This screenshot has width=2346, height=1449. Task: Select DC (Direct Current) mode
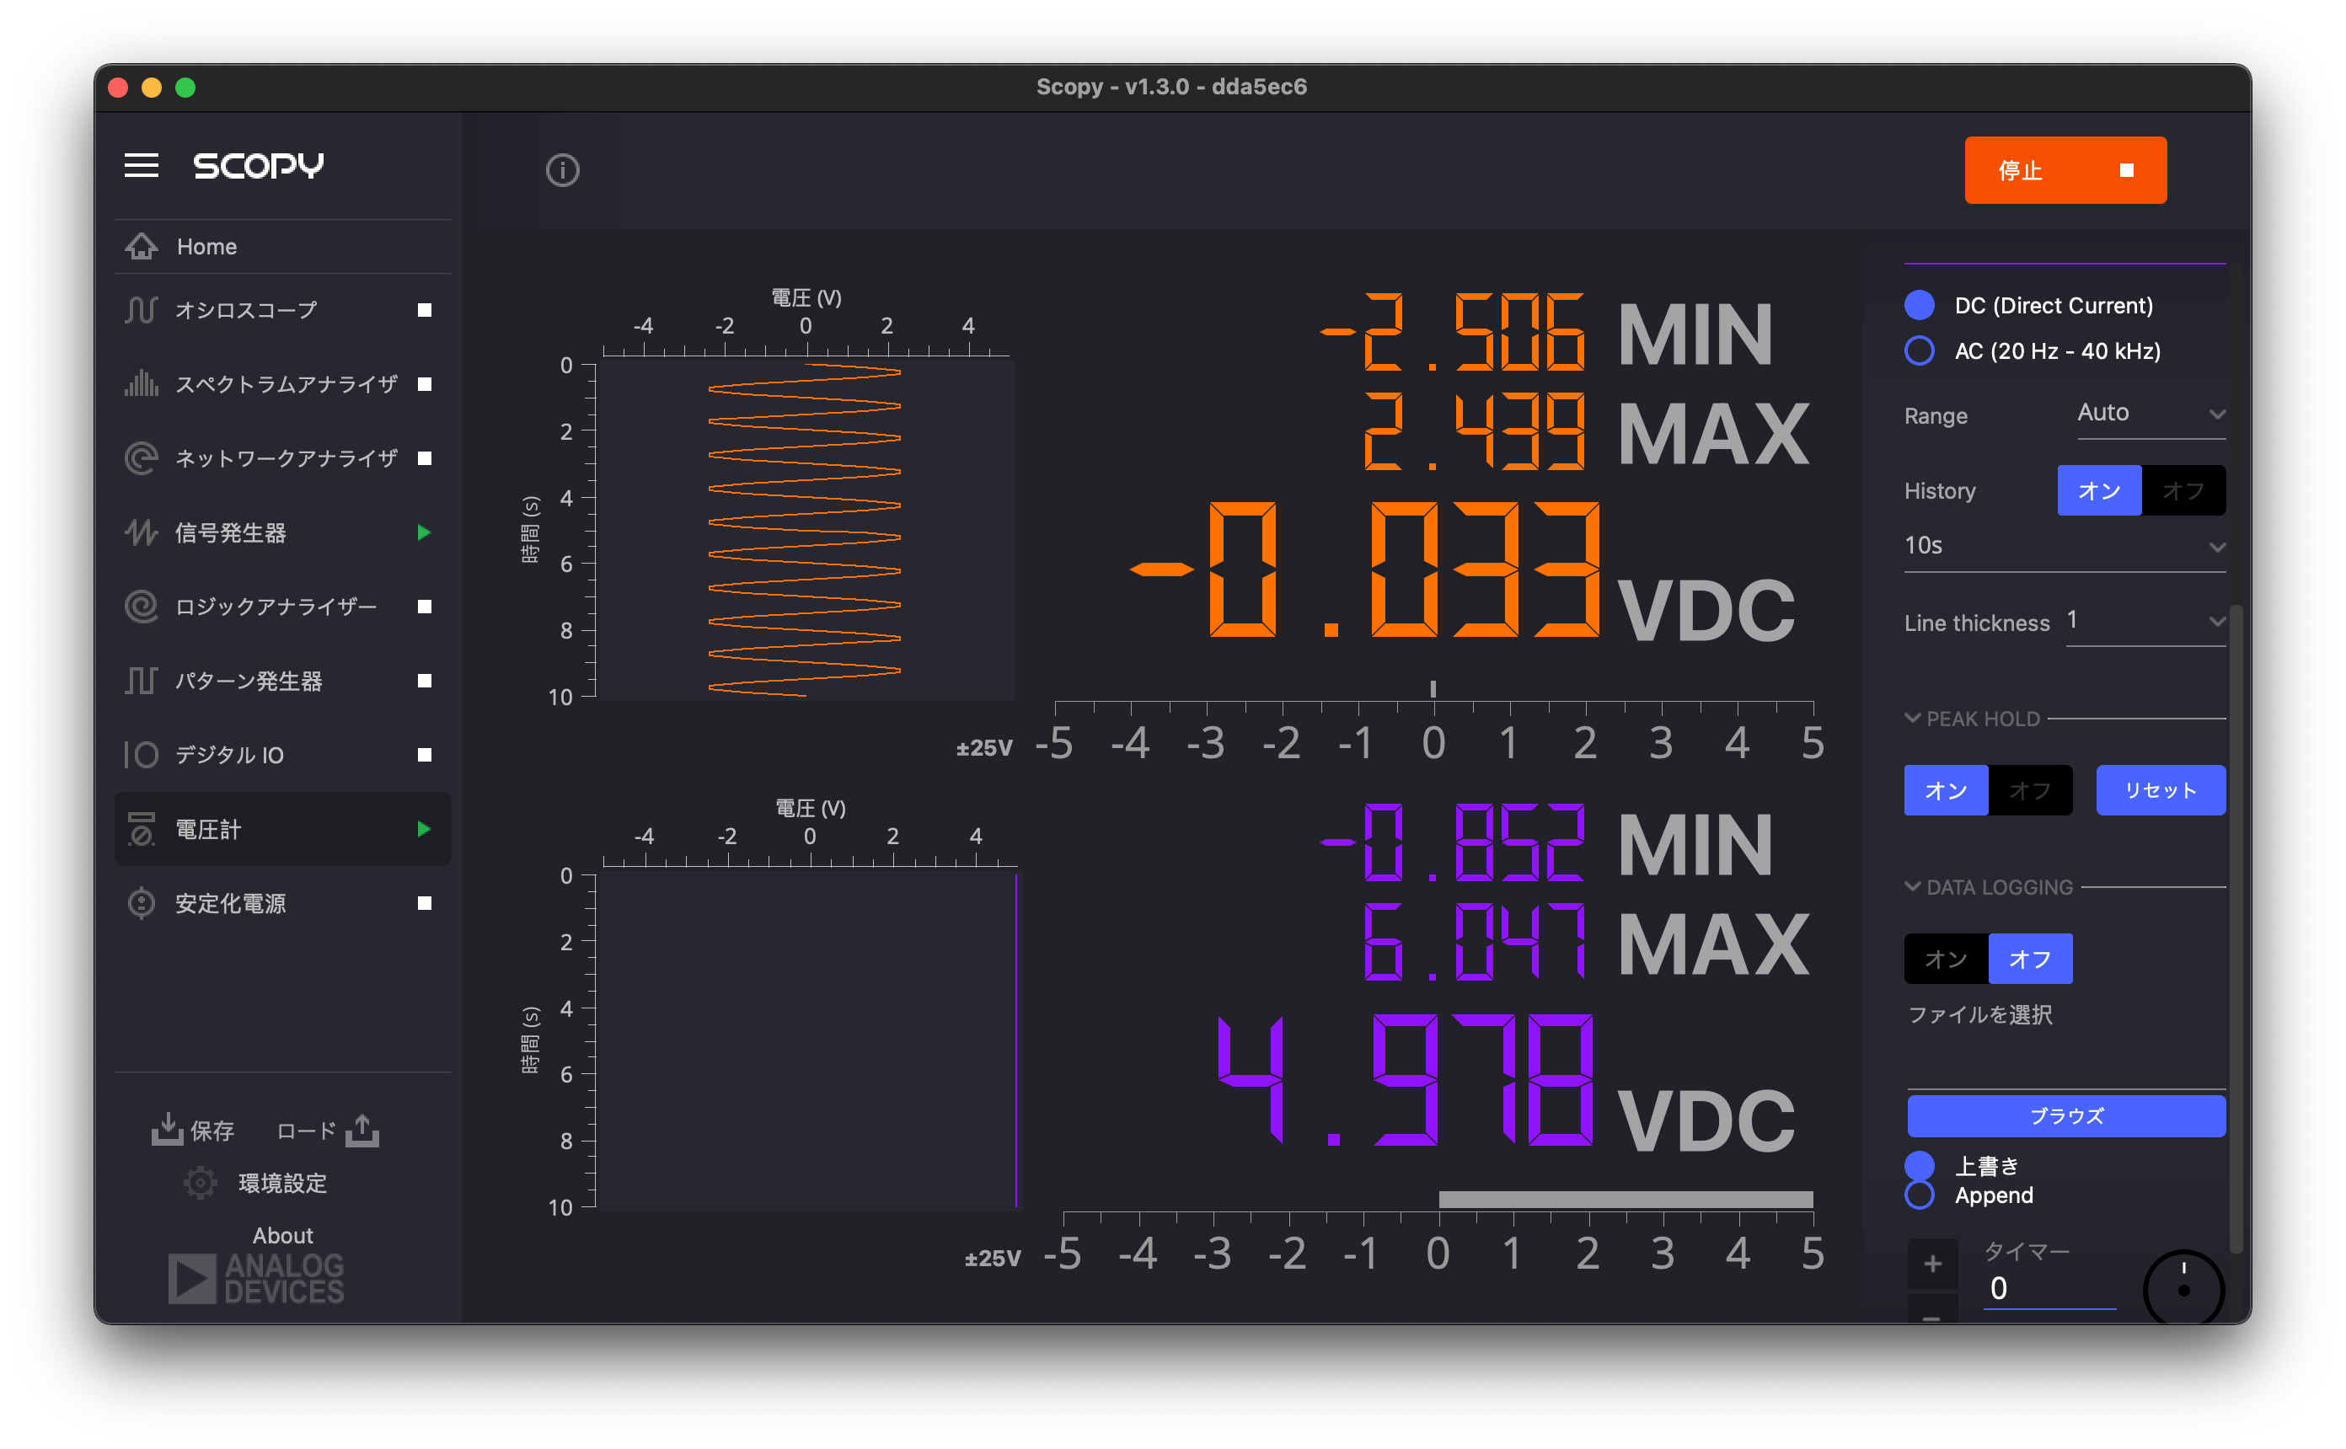point(1919,305)
